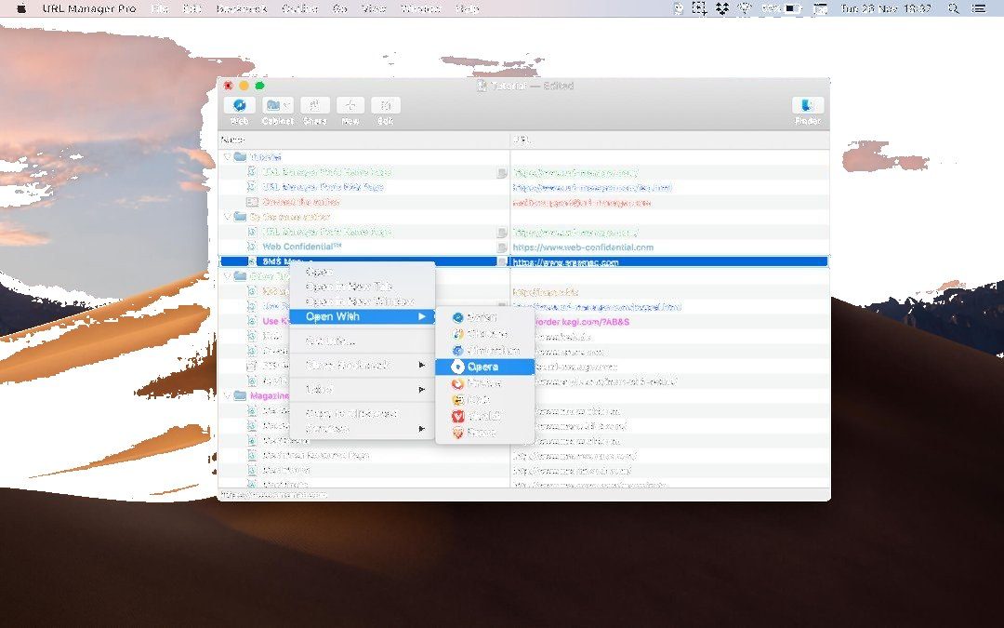This screenshot has width=1004, height=628.
Task: Open the Help menu
Action: (467, 8)
